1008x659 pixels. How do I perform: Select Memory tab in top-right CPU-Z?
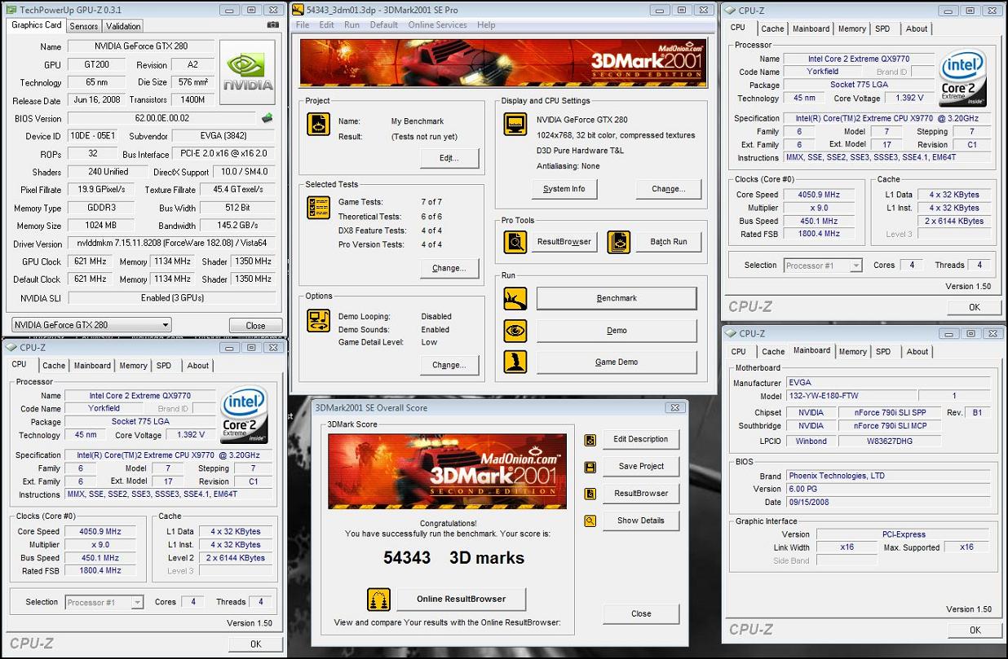tap(852, 29)
